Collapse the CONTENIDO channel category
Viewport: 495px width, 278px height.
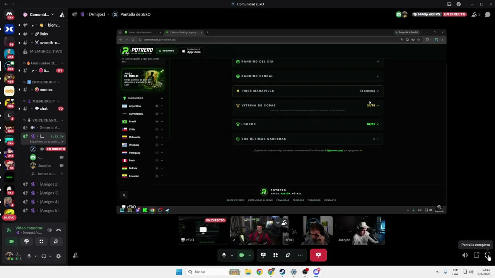(42, 82)
